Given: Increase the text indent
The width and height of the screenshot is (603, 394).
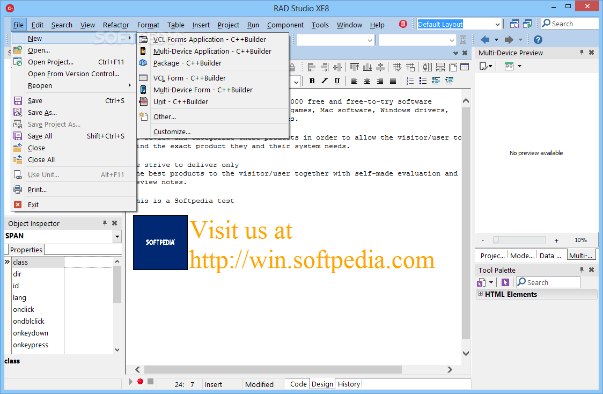Looking at the screenshot, I should 449,81.
